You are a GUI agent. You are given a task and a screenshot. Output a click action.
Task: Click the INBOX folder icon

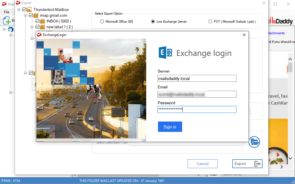[x=42, y=21]
